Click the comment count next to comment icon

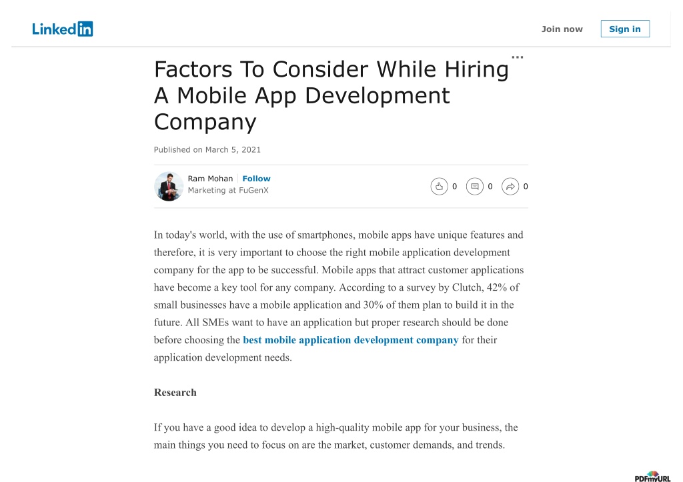pos(490,187)
